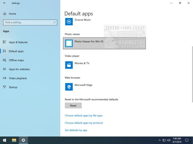
Task: Click the Groove Music app icon
Action: pos(69,22)
